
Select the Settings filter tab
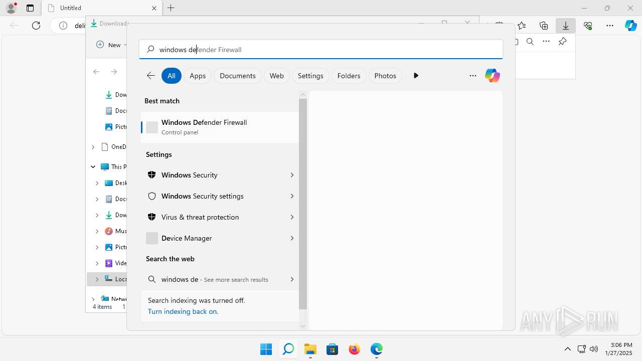310,76
